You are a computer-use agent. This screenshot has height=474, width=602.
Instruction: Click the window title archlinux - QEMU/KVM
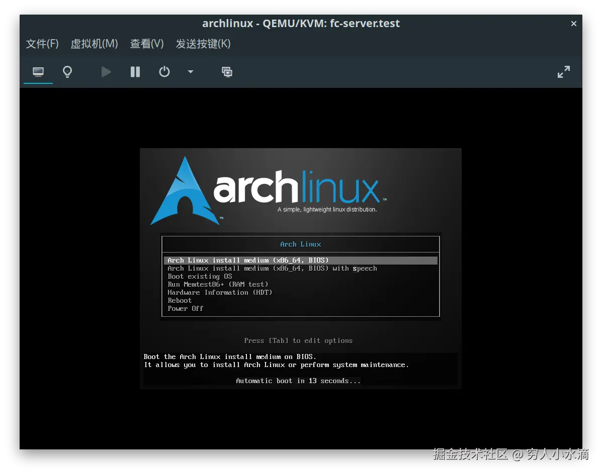point(301,24)
